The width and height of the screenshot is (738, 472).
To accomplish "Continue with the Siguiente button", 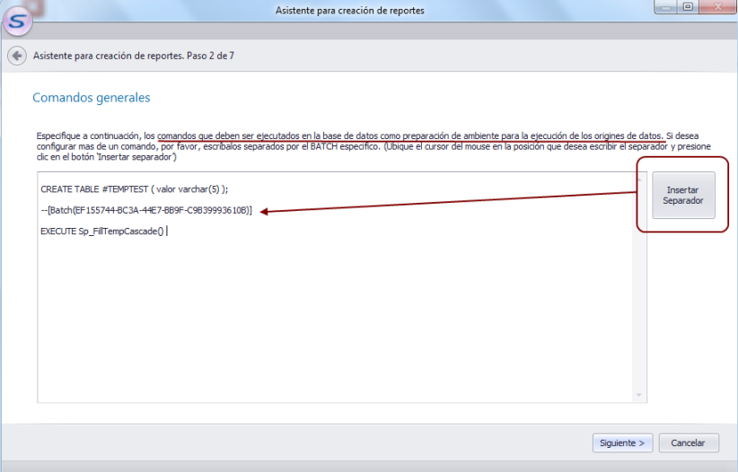I will (622, 442).
